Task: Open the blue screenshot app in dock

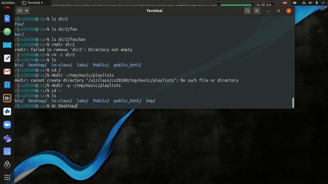Action: (7, 151)
